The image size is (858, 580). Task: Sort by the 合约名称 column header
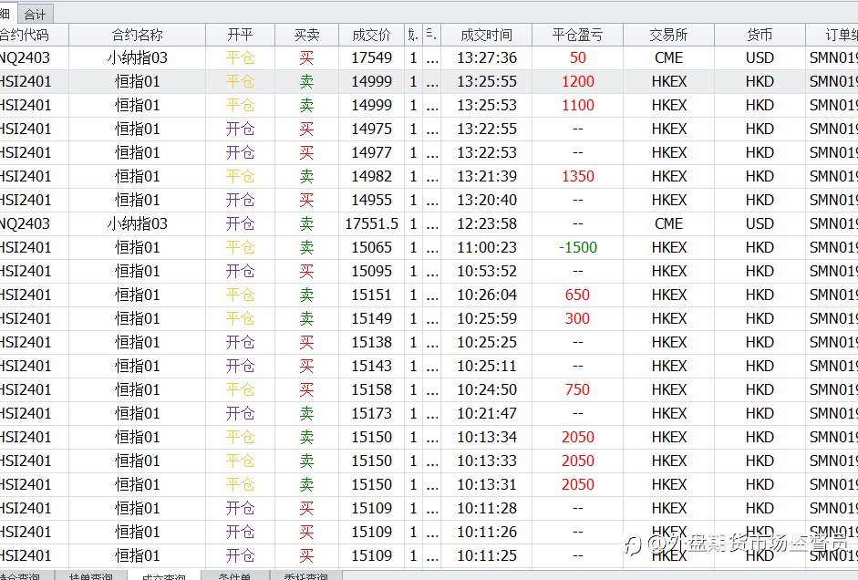tap(138, 35)
